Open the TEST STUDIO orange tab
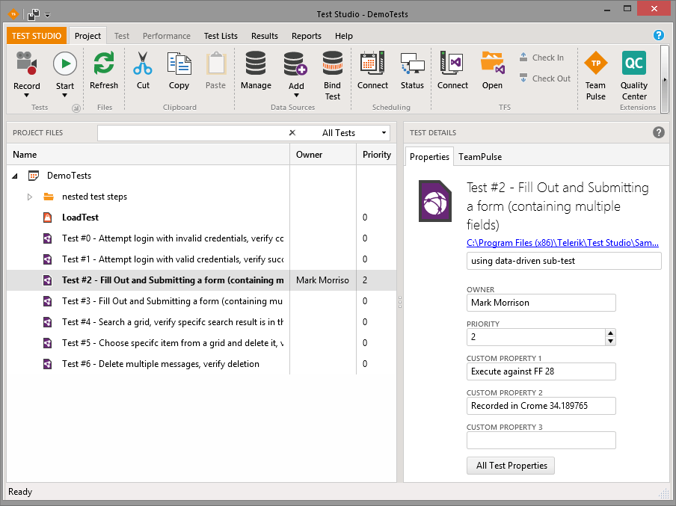Screen dimensions: 676x506 pyautogui.click(x=37, y=36)
